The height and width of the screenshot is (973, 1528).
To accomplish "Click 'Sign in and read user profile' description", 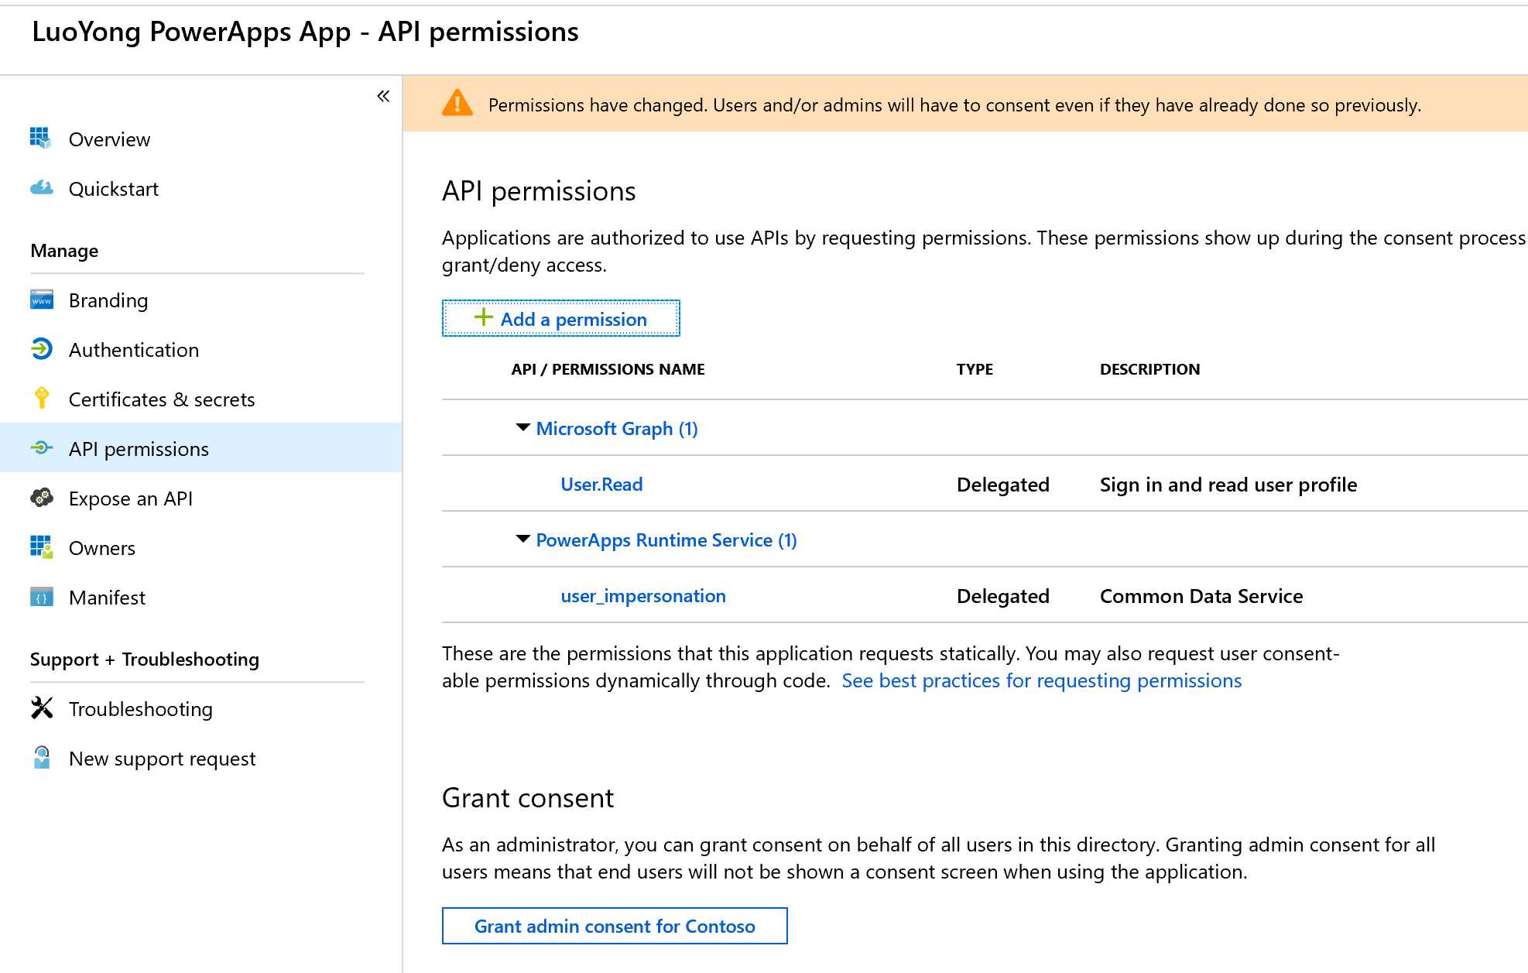I will [x=1228, y=485].
